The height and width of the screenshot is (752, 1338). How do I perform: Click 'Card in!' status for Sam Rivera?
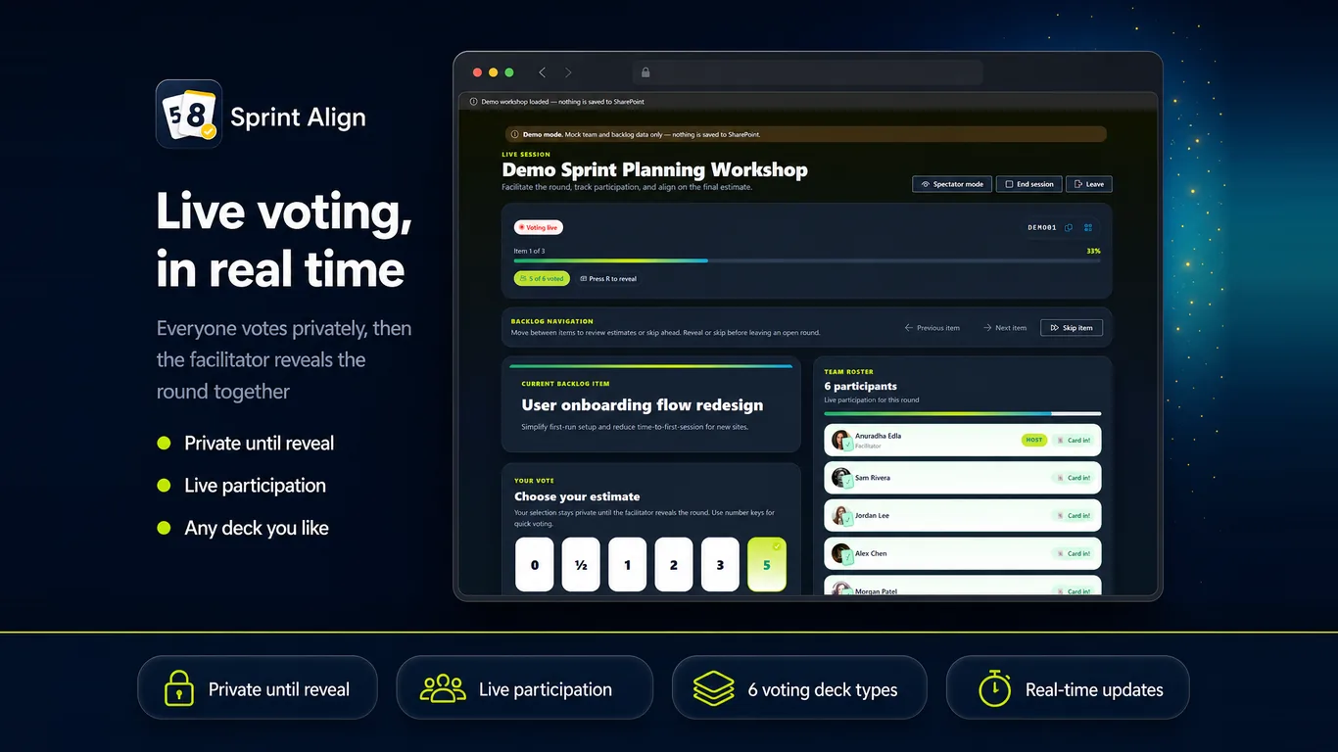click(1073, 478)
